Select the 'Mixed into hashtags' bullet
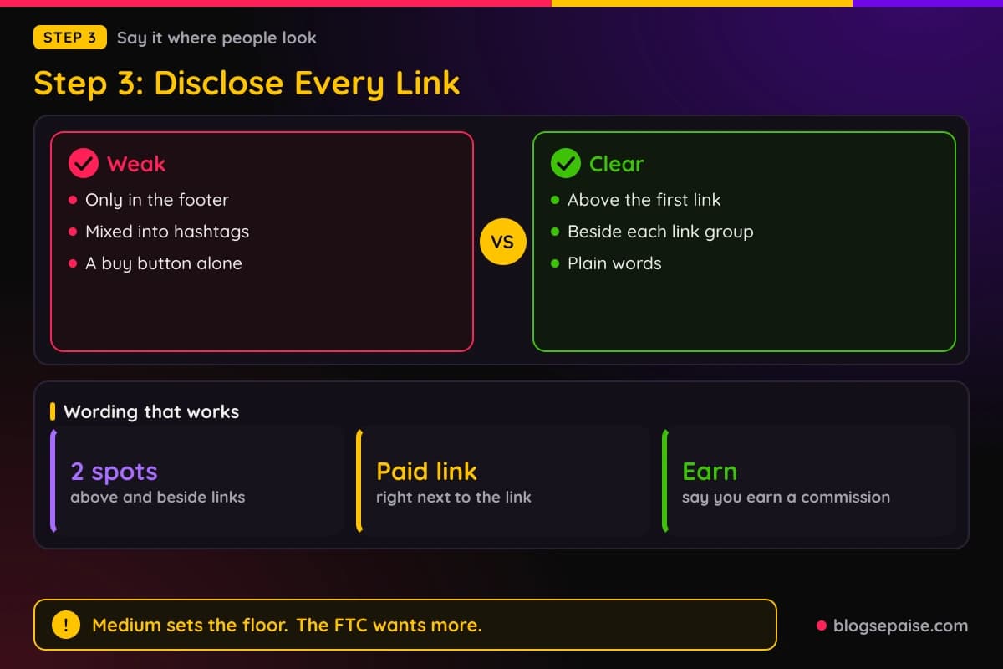 point(158,232)
